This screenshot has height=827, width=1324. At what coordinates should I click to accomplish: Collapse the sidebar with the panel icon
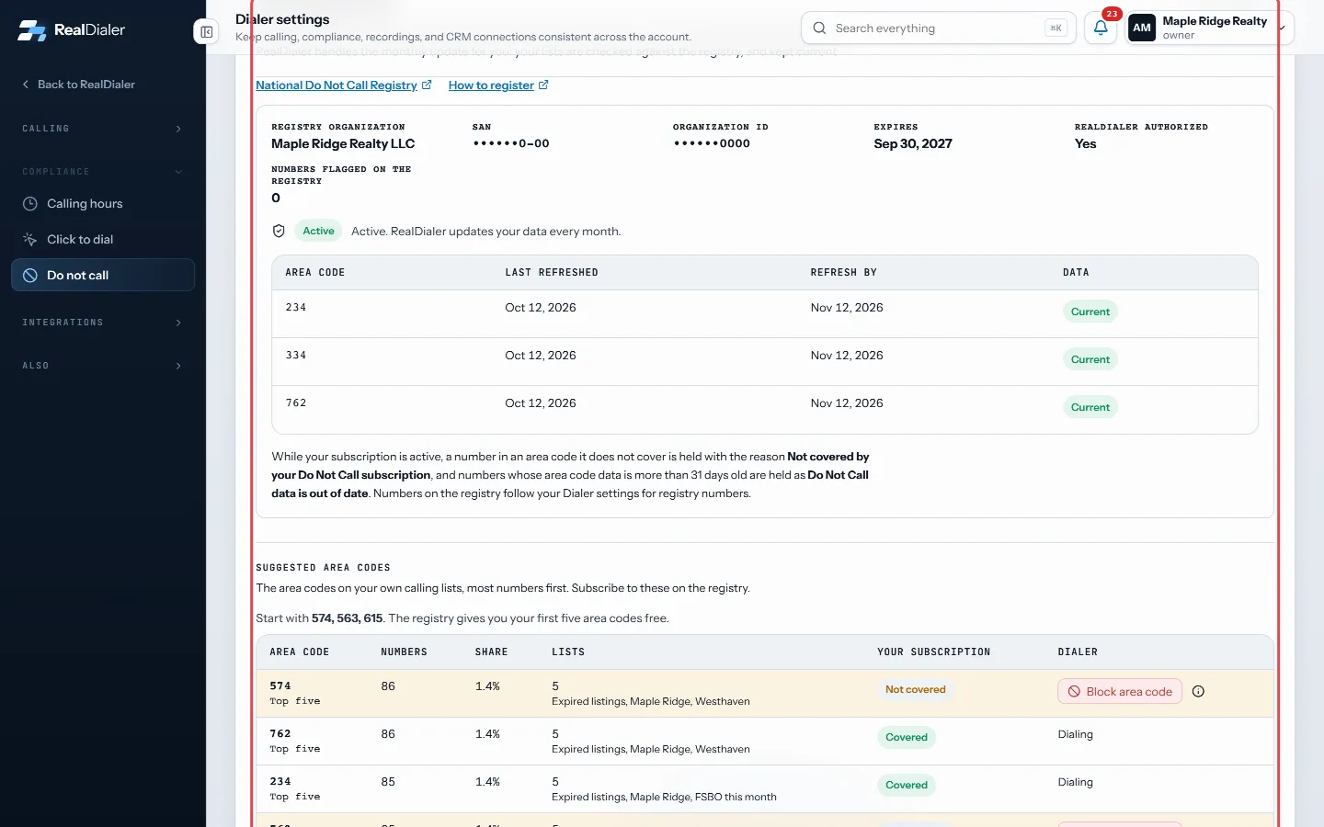pyautogui.click(x=207, y=32)
